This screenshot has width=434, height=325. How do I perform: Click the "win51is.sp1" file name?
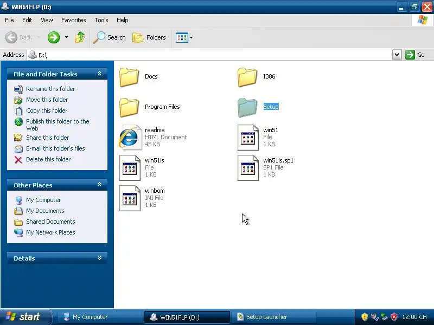pyautogui.click(x=278, y=160)
